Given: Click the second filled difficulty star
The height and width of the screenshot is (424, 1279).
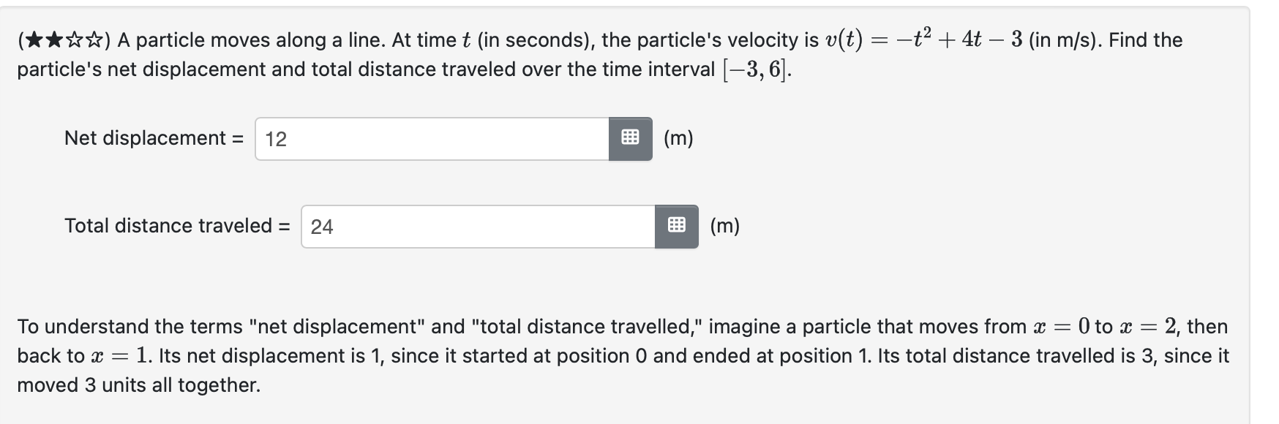Looking at the screenshot, I should (x=53, y=39).
